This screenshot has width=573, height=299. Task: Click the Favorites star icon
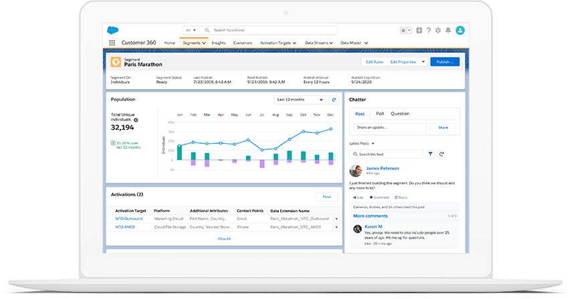403,30
